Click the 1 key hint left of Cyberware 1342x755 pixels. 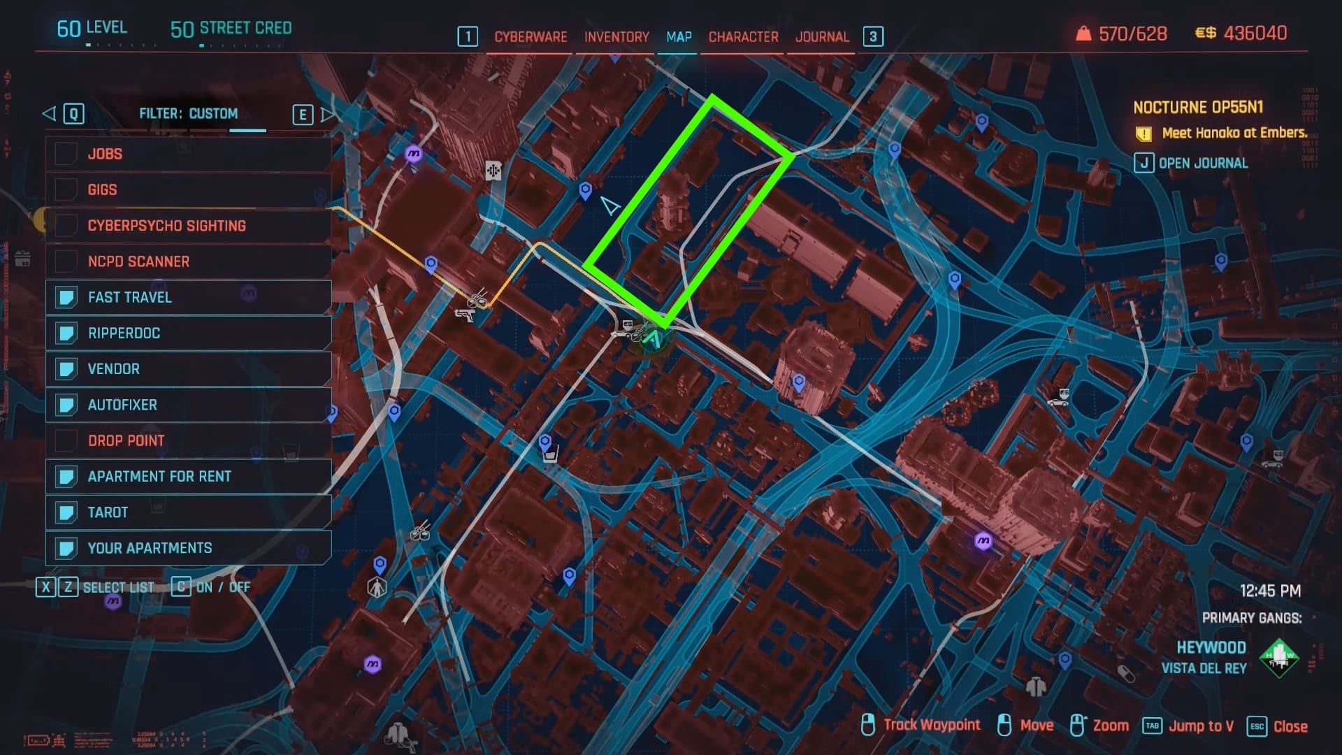[468, 36]
